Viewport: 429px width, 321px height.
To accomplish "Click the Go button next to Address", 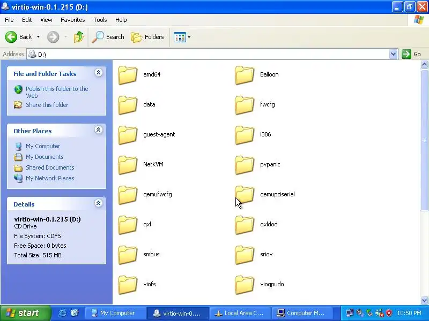I will [411, 54].
